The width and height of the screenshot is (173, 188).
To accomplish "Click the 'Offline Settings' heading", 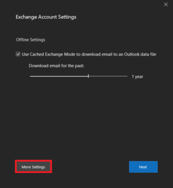I will (x=30, y=40).
